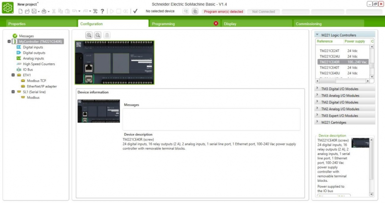Open Modbus under SL1 serial line

click(x=33, y=98)
